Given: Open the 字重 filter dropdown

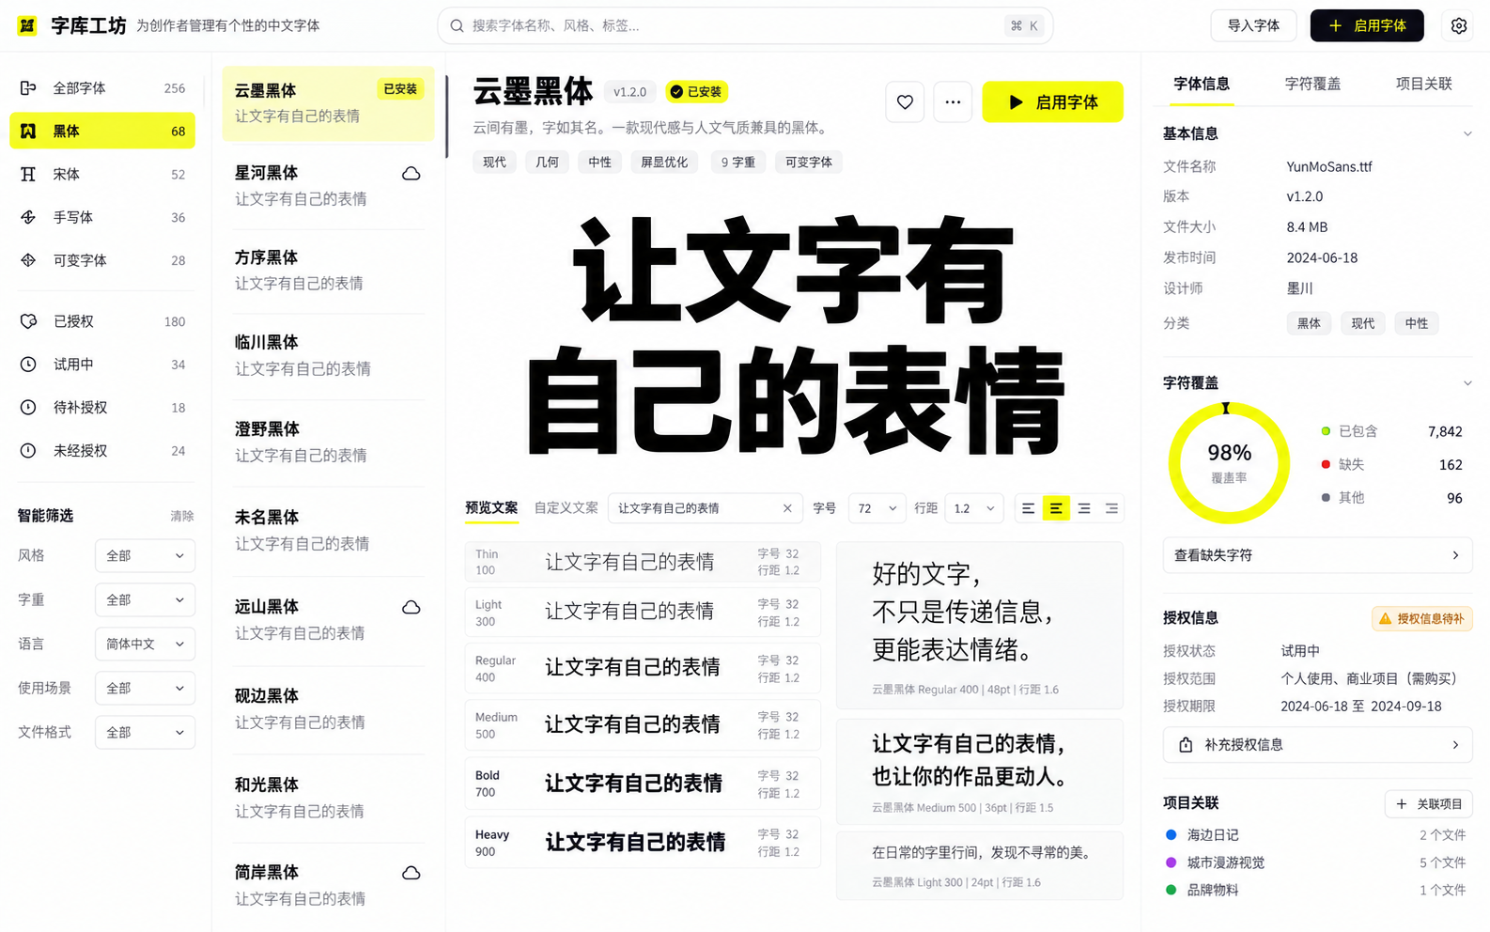Looking at the screenshot, I should (145, 600).
